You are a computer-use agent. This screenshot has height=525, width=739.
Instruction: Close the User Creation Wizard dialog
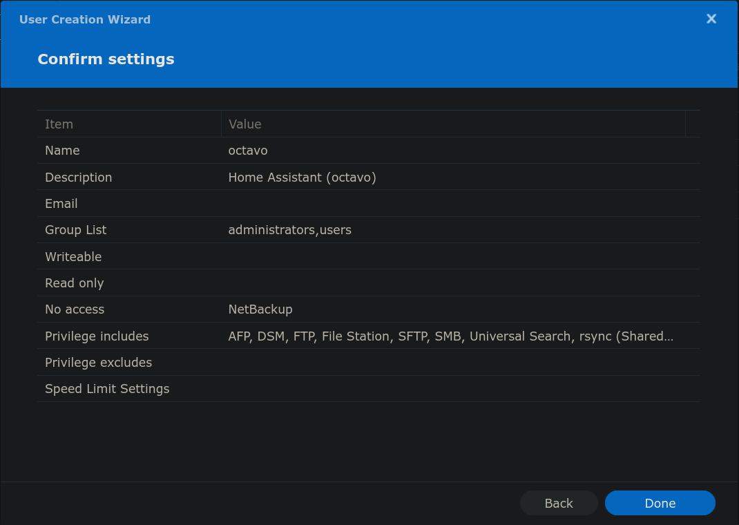coord(711,19)
